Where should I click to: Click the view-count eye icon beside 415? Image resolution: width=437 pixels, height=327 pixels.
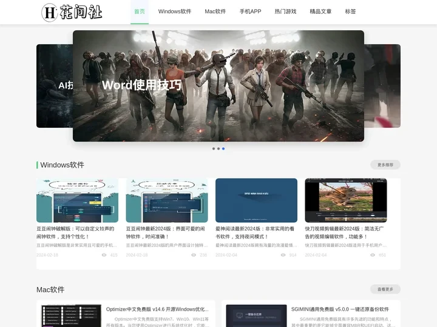104,255
